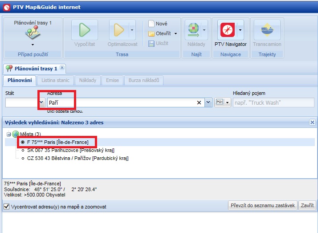
Task: Open the Adresa history dropdown arrow
Action: (208, 102)
